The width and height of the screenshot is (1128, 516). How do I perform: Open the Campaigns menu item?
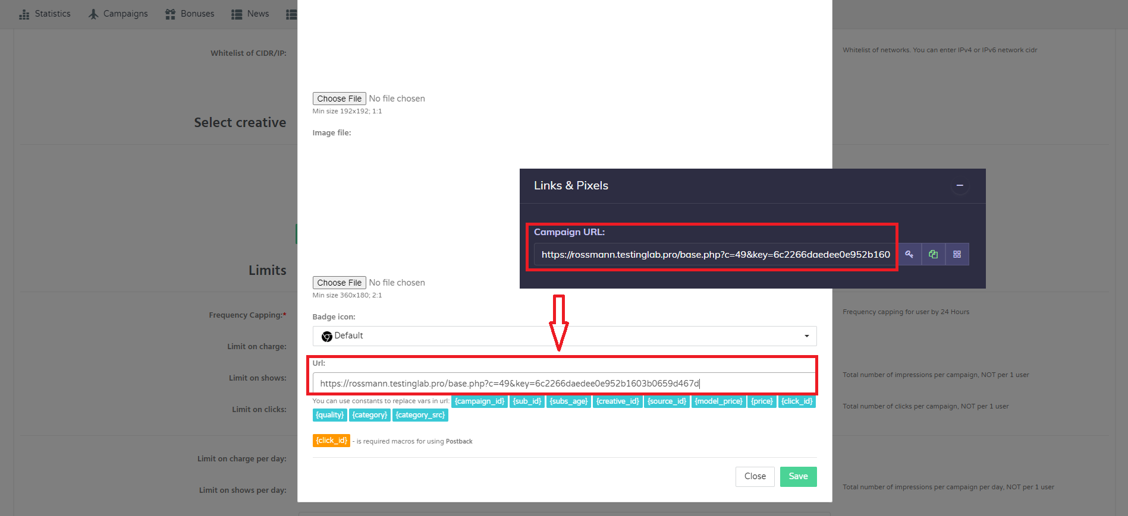pos(125,14)
